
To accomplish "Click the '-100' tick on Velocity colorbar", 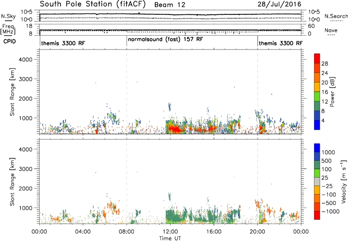I will click(x=329, y=194).
